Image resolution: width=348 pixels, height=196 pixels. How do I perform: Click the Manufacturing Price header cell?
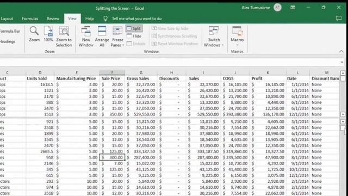(77, 78)
